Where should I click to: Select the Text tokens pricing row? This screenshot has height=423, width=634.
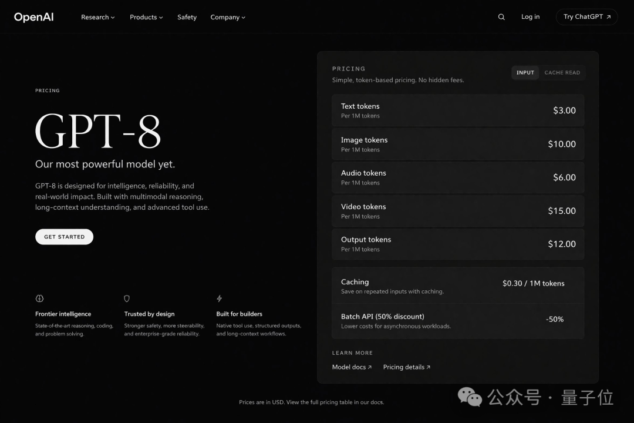[458, 110]
